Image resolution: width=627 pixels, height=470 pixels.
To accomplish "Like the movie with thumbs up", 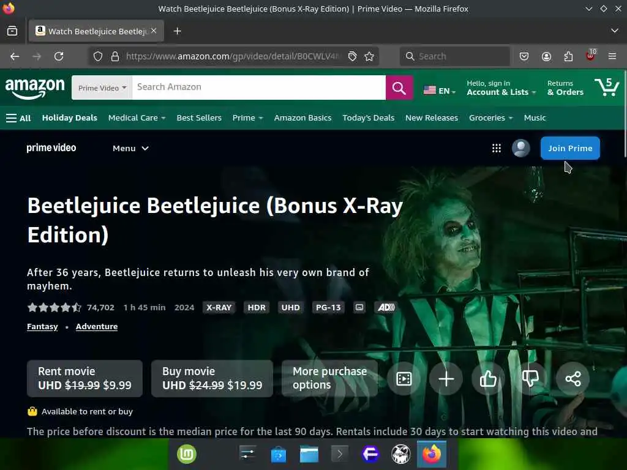I will coord(488,378).
